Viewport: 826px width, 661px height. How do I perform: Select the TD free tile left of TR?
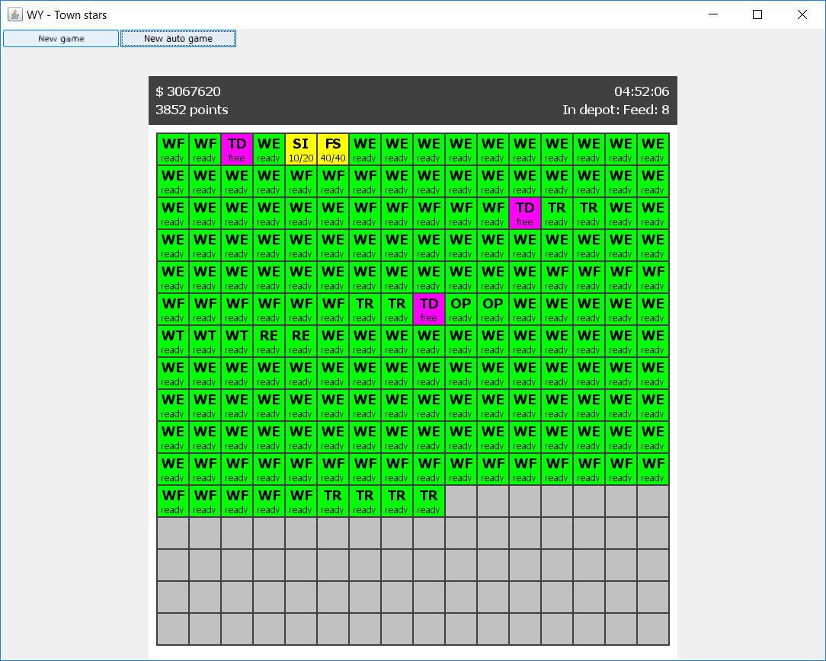click(525, 214)
